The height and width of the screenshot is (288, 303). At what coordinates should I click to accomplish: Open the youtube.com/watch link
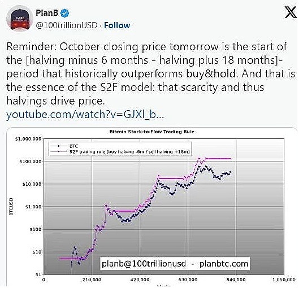click(85, 114)
